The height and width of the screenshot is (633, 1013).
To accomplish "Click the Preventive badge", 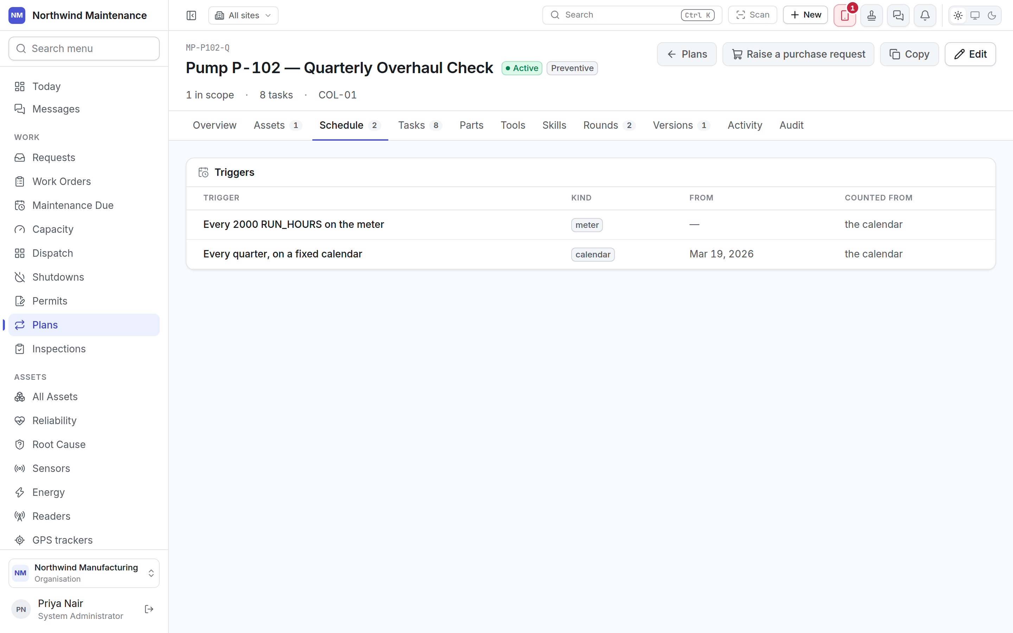I will pyautogui.click(x=572, y=68).
